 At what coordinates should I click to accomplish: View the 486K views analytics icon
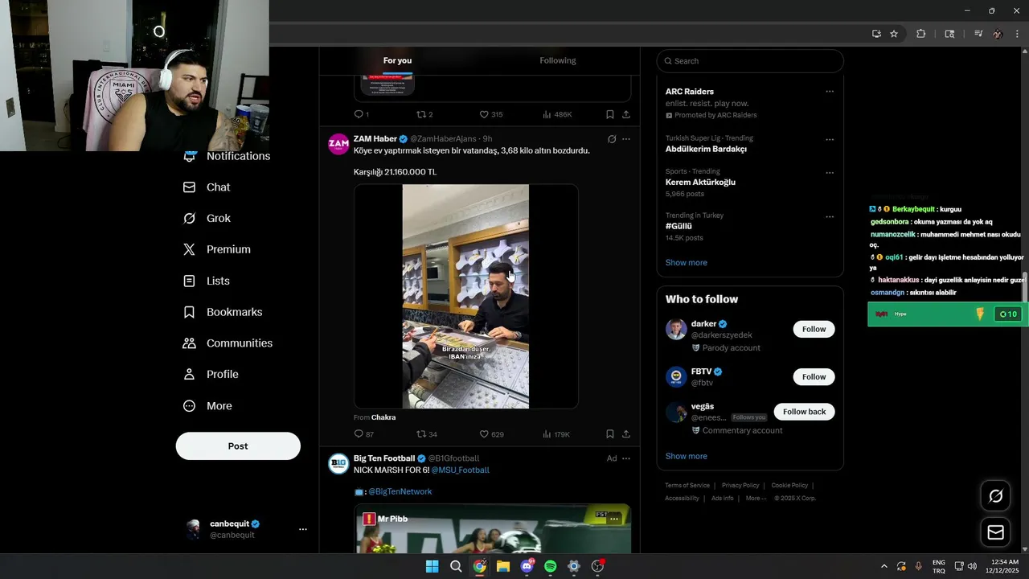coord(547,114)
